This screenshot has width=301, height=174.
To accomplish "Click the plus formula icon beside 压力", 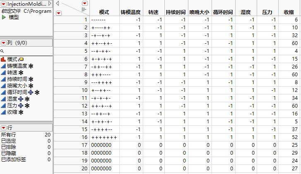I will pos(21,106).
